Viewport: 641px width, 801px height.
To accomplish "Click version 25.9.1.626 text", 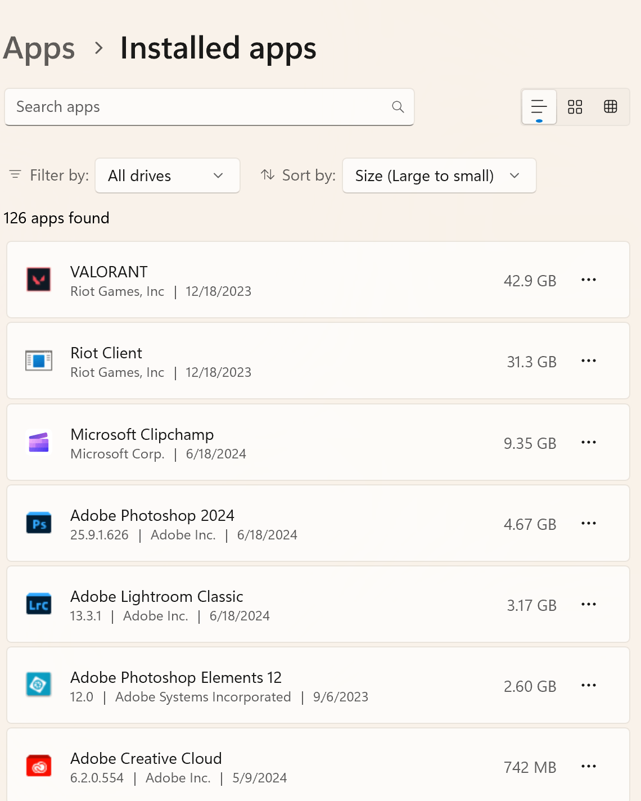I will coord(100,535).
